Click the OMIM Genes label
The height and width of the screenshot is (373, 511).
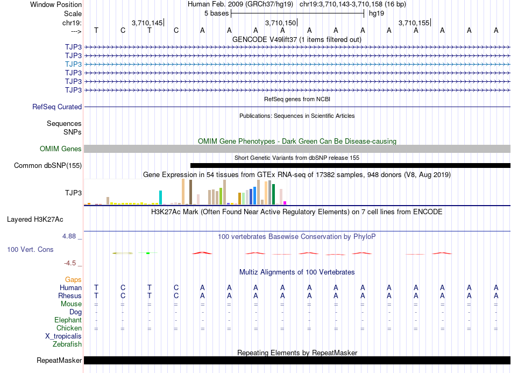(x=61, y=149)
